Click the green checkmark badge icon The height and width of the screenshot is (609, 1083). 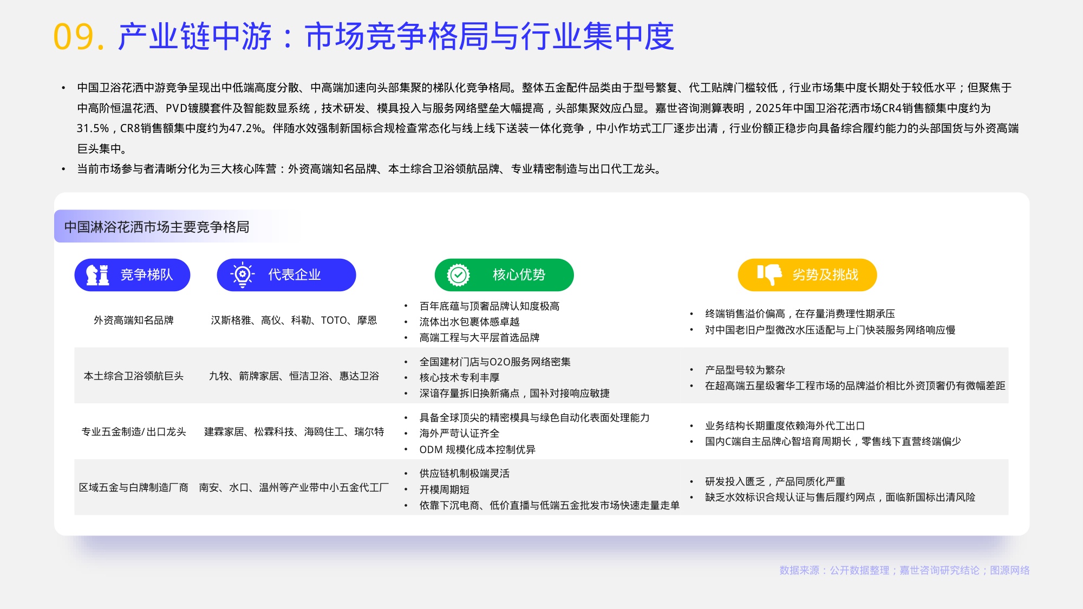click(458, 275)
